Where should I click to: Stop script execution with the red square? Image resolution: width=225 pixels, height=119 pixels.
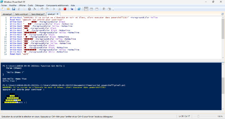click(x=65, y=9)
